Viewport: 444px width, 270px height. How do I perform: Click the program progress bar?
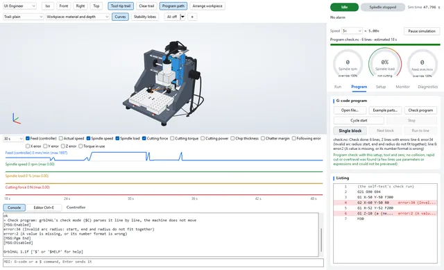click(385, 44)
